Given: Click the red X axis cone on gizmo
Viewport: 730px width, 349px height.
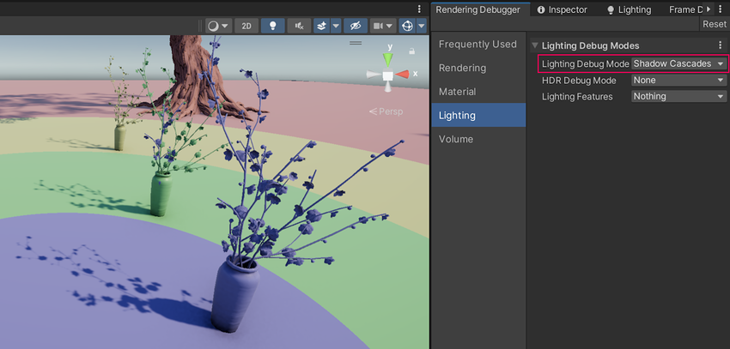Looking at the screenshot, I should click(405, 75).
